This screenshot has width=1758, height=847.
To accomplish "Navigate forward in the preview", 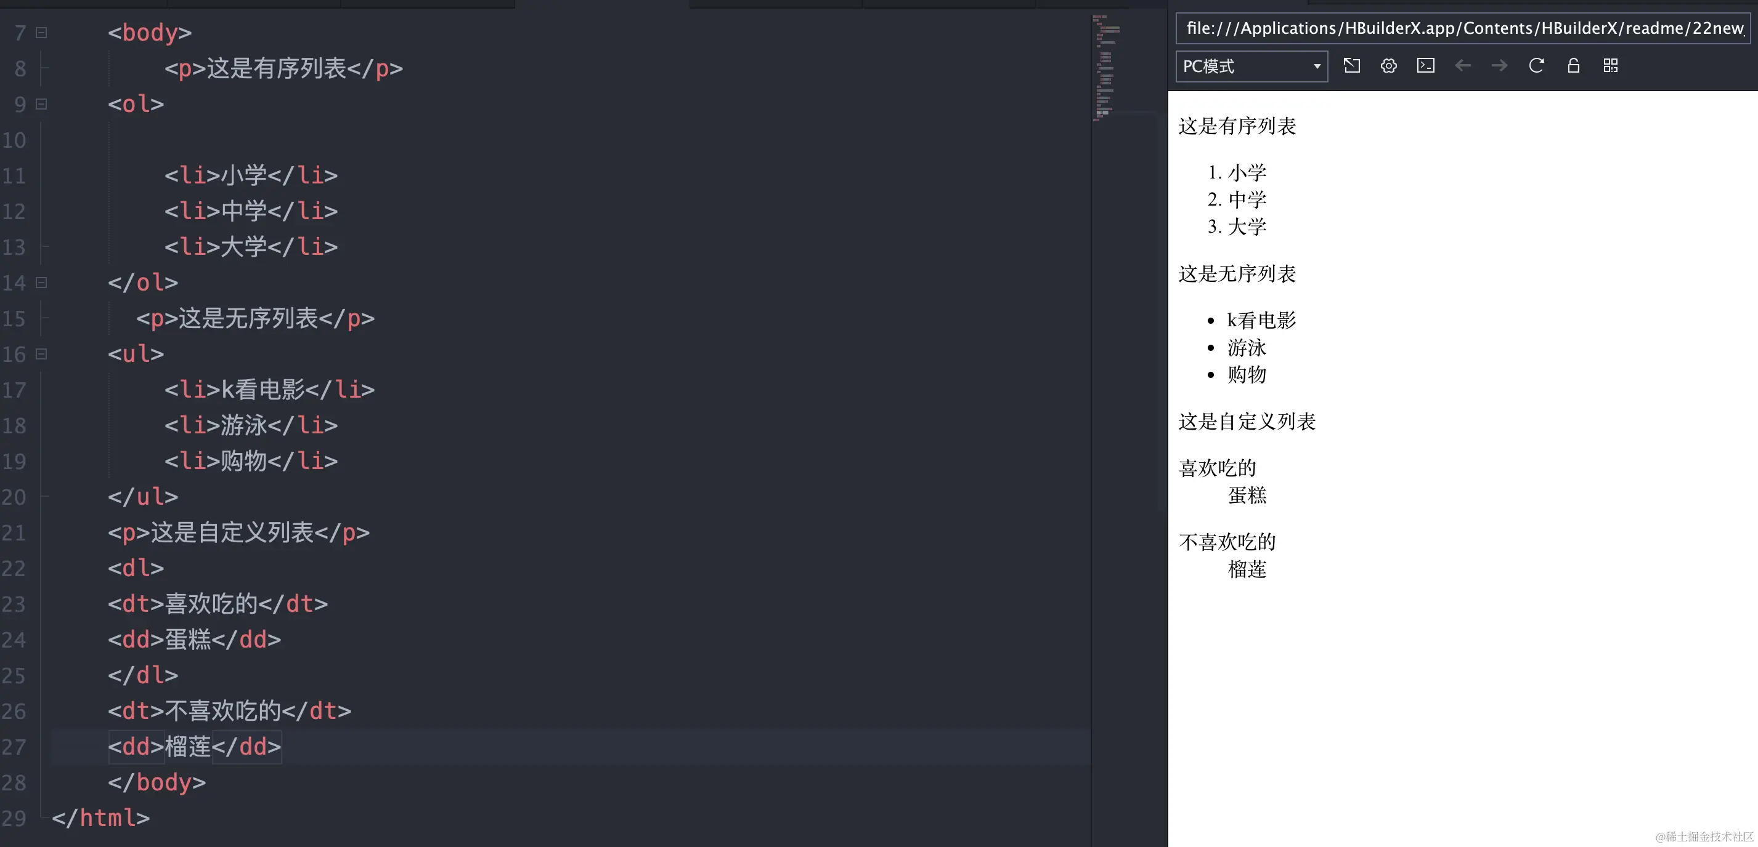I will pyautogui.click(x=1499, y=65).
